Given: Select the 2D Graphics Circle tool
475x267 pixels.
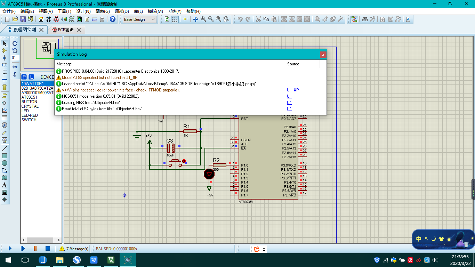Looking at the screenshot, I should click(x=5, y=163).
